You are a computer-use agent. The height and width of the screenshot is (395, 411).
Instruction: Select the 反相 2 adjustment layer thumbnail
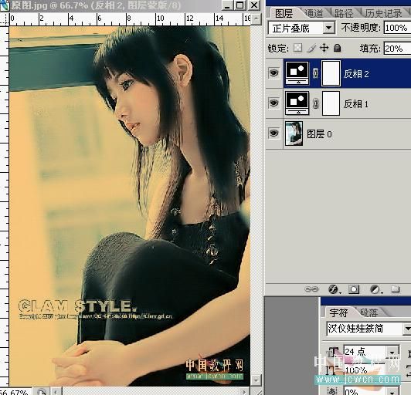point(297,73)
